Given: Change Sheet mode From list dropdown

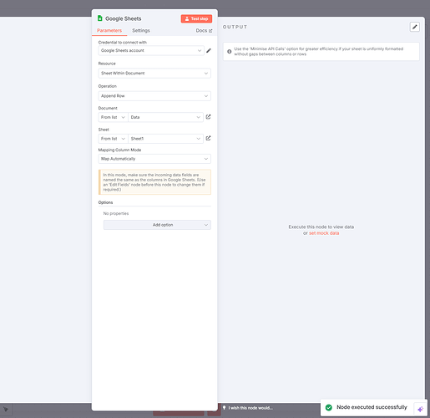Looking at the screenshot, I should tap(113, 139).
